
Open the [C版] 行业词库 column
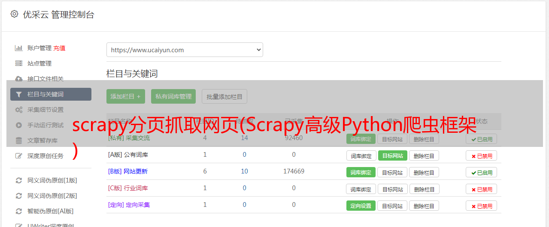[128, 188]
